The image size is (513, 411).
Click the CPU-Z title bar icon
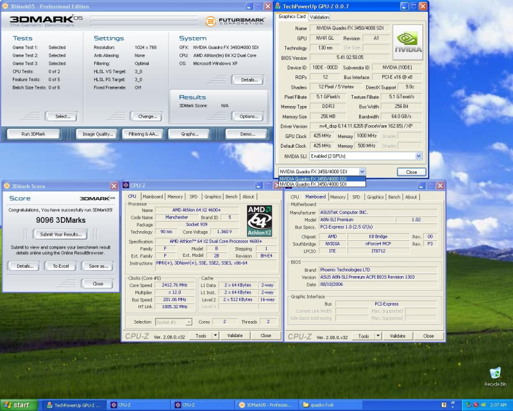(x=126, y=185)
